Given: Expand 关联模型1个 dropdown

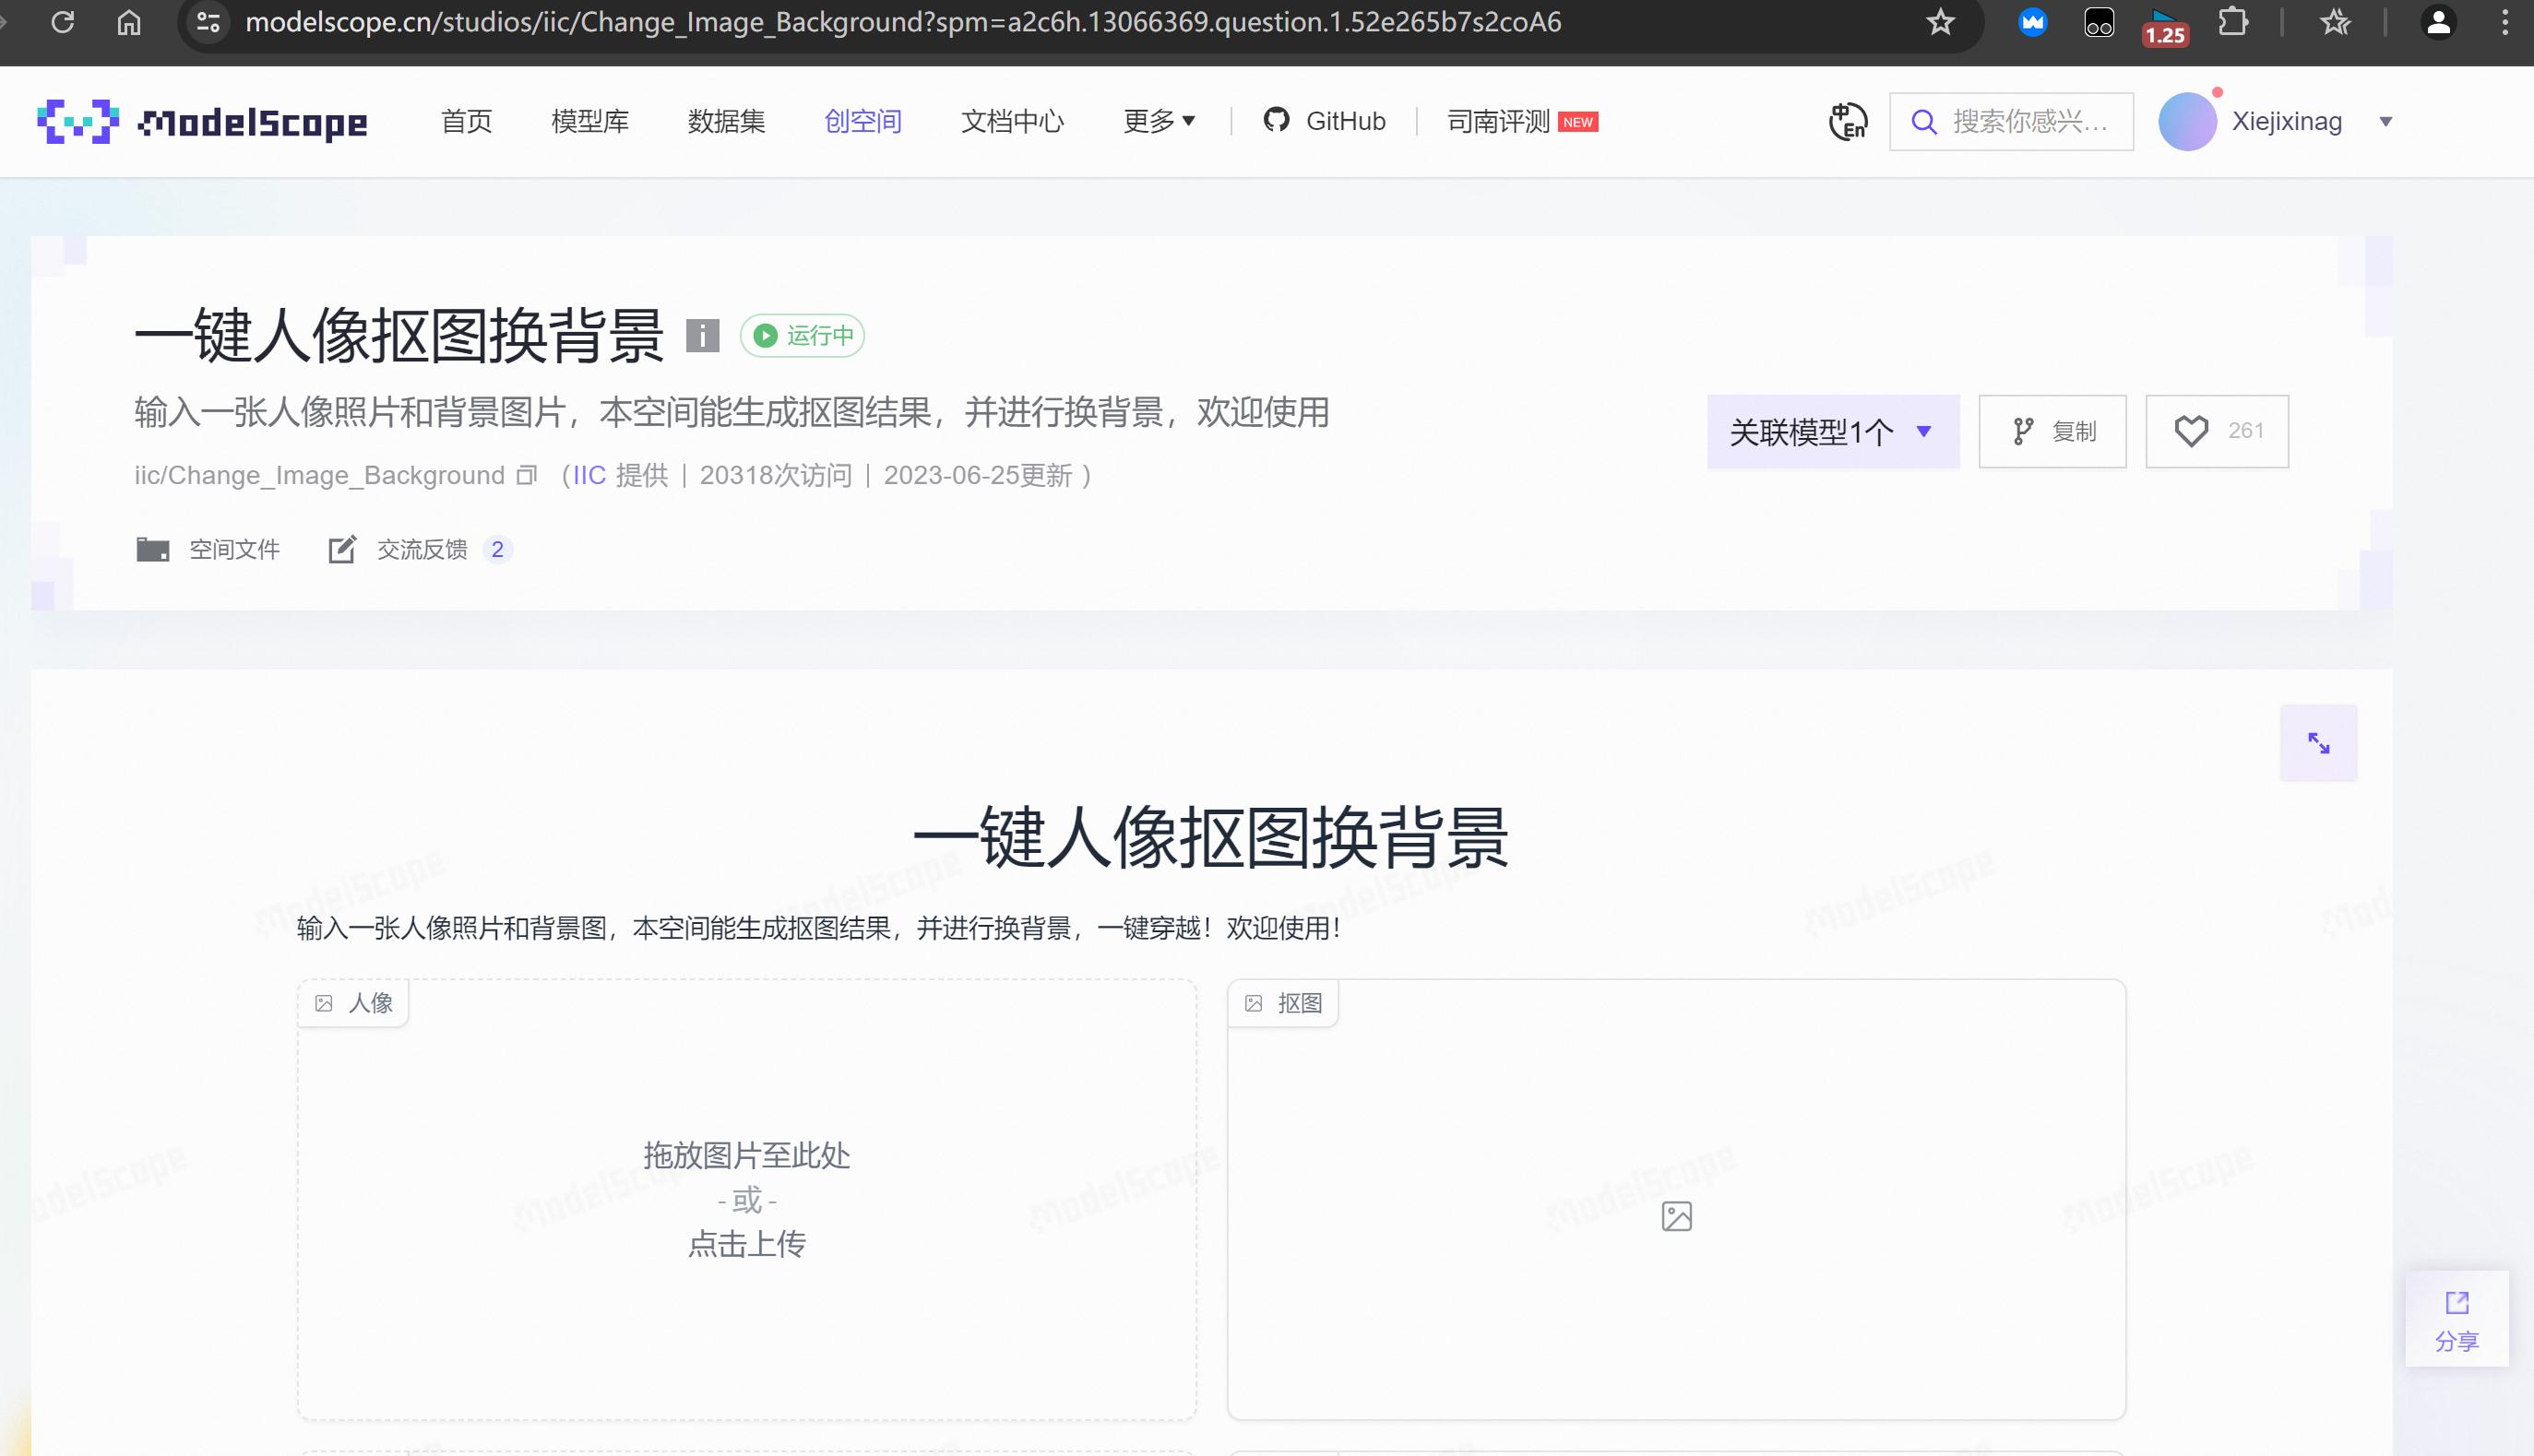Looking at the screenshot, I should (1833, 431).
